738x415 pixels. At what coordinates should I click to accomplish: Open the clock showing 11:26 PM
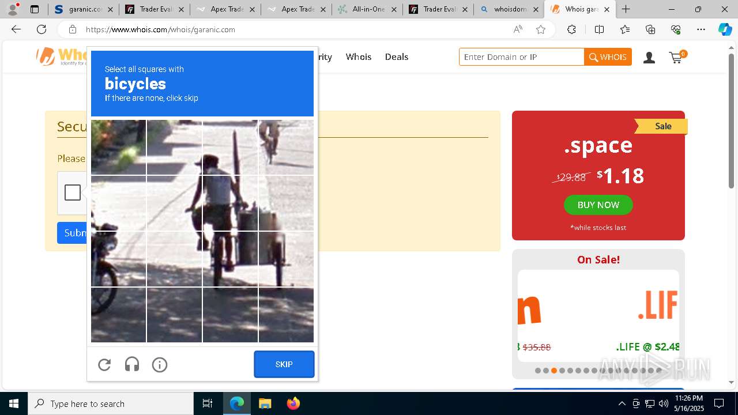(688, 403)
